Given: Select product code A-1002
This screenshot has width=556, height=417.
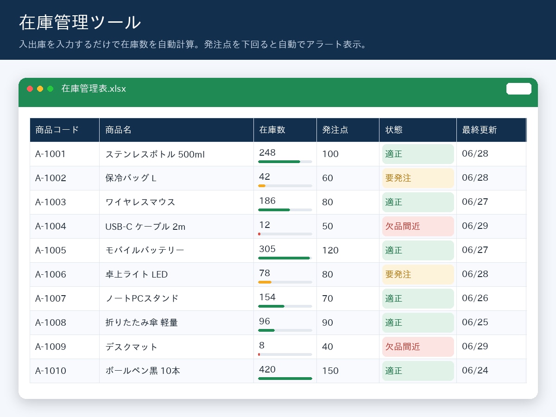Looking at the screenshot, I should (x=51, y=178).
